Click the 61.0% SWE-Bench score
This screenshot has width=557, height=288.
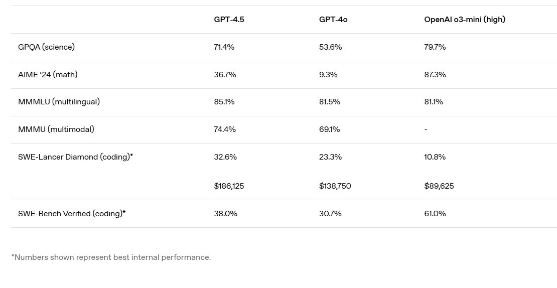(435, 214)
